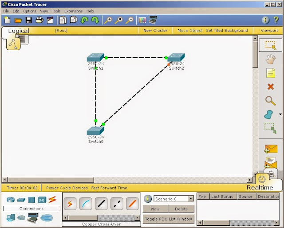The height and width of the screenshot is (228, 284).
Task: Select the Wireless Devices category icon
Action: [42, 200]
